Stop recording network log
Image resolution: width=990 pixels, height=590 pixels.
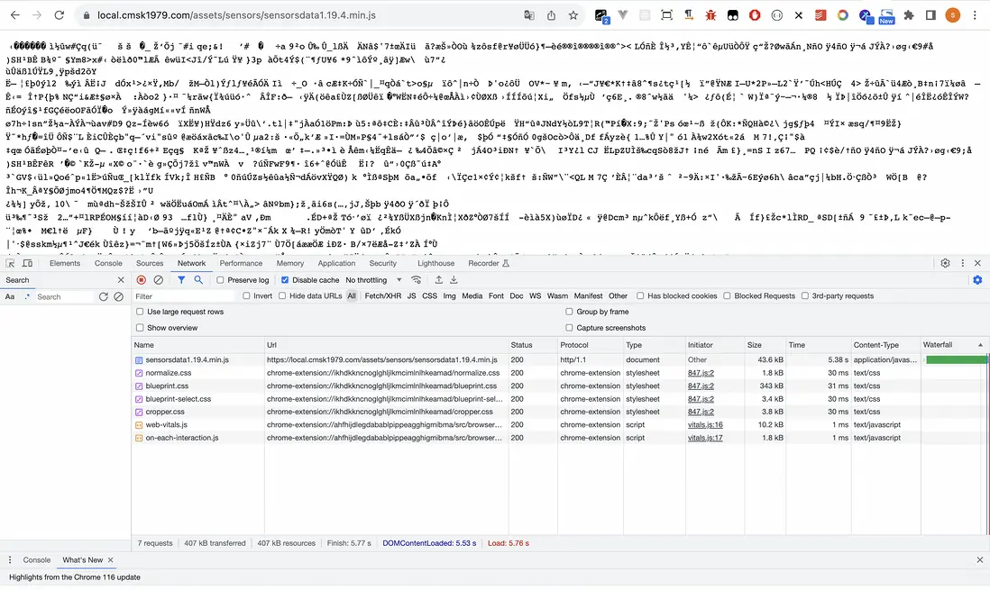point(142,279)
